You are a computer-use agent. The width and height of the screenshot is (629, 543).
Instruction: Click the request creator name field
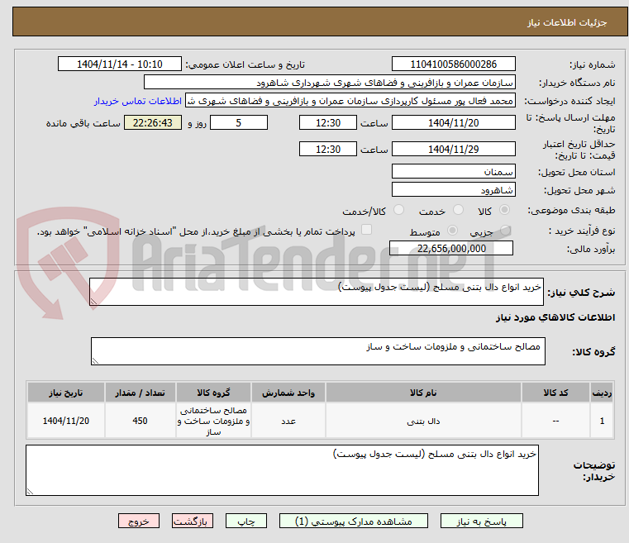click(350, 101)
